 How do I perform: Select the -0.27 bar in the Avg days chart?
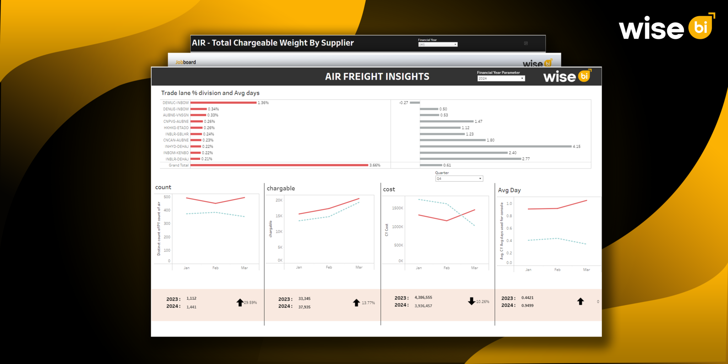click(415, 102)
